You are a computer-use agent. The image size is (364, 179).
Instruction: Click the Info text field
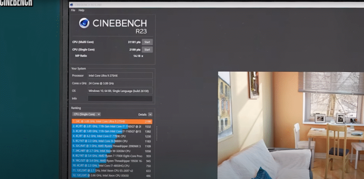[120, 99]
